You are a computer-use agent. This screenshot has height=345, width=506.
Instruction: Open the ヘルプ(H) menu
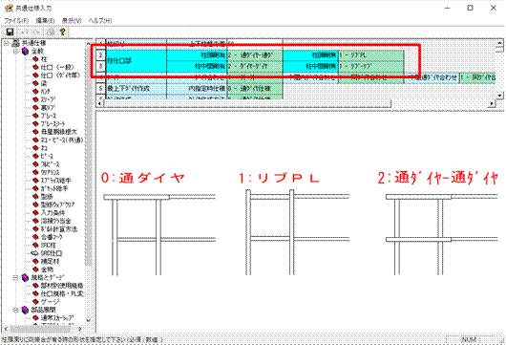100,20
